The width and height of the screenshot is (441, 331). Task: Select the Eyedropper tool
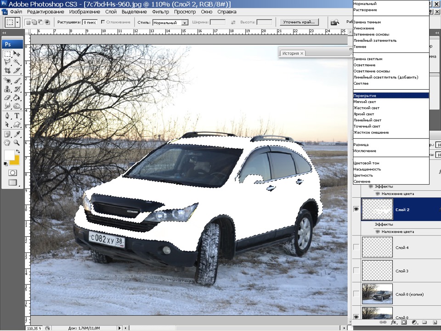[17, 134]
